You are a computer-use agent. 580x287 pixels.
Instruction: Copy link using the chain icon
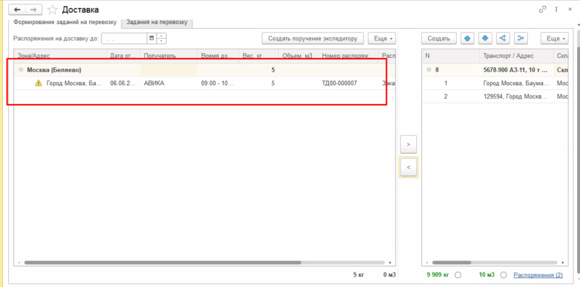(542, 10)
